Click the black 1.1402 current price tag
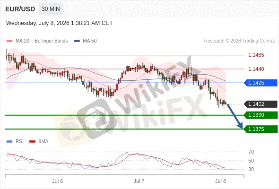 (x=261, y=104)
